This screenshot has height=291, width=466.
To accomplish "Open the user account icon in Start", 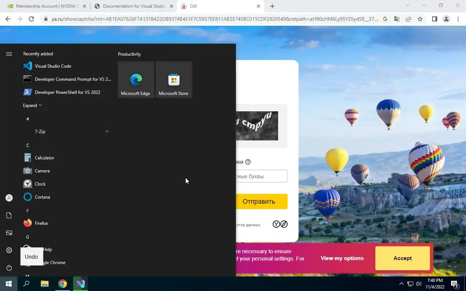I will tap(9, 198).
